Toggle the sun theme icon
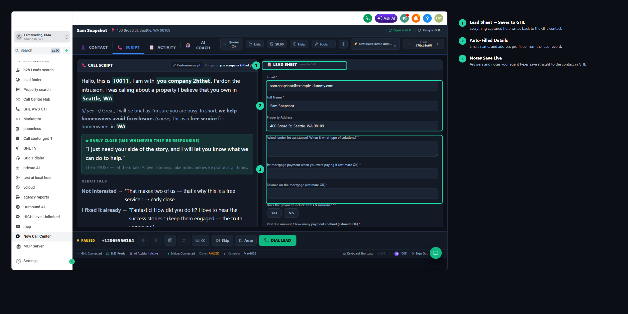The image size is (628, 314). click(343, 44)
